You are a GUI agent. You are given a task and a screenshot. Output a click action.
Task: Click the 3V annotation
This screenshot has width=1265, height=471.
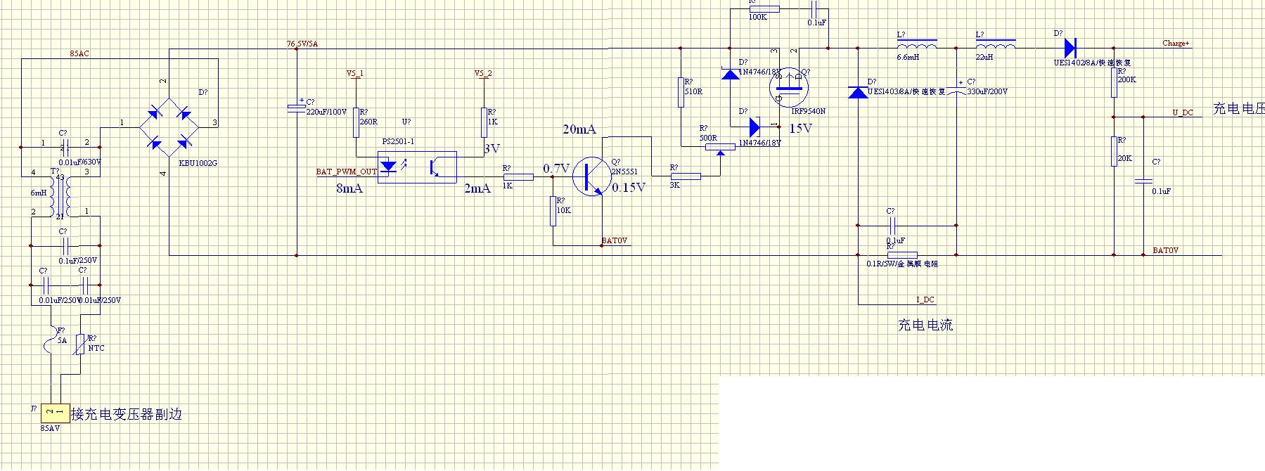[x=492, y=148]
